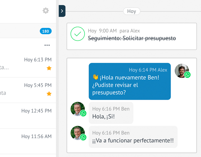This screenshot has height=157, width=201.
Task: Click WhatsApp badge on Ben's first avatar
Action: (x=83, y=113)
